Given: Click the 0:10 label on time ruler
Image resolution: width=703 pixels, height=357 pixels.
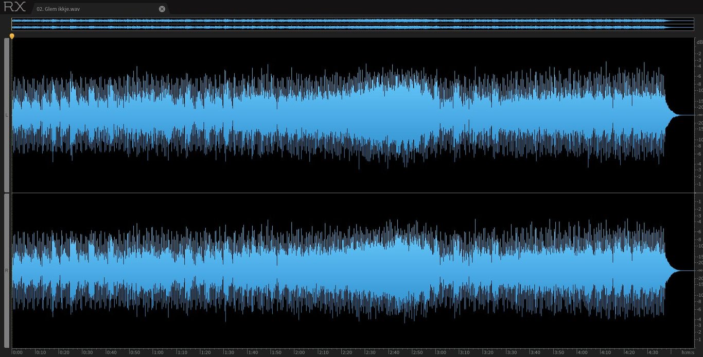Looking at the screenshot, I should (41, 353).
